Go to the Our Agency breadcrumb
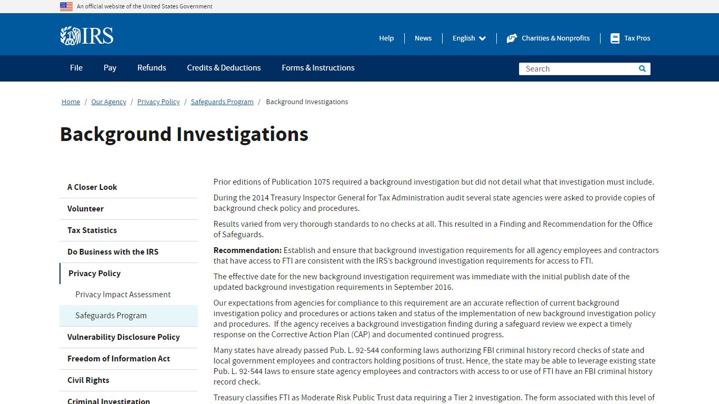This screenshot has height=404, width=719. pos(108,102)
